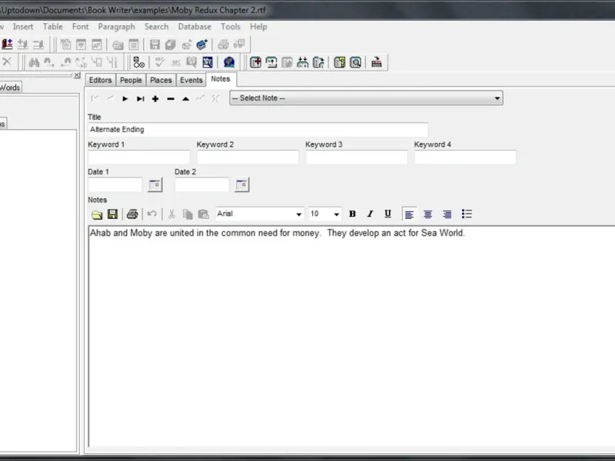Switch to the Places tab
The width and height of the screenshot is (615, 461).
pos(161,80)
